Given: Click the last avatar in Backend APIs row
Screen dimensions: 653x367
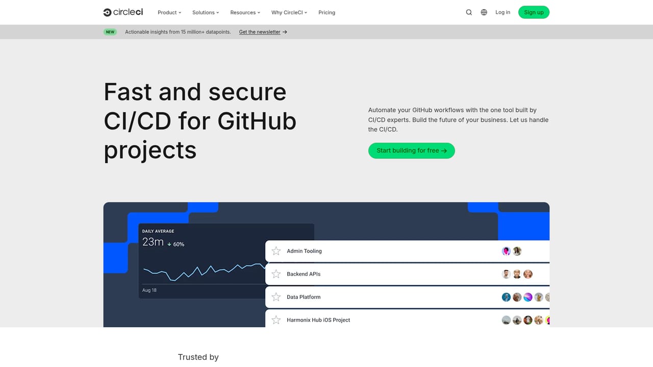Looking at the screenshot, I should (528, 274).
